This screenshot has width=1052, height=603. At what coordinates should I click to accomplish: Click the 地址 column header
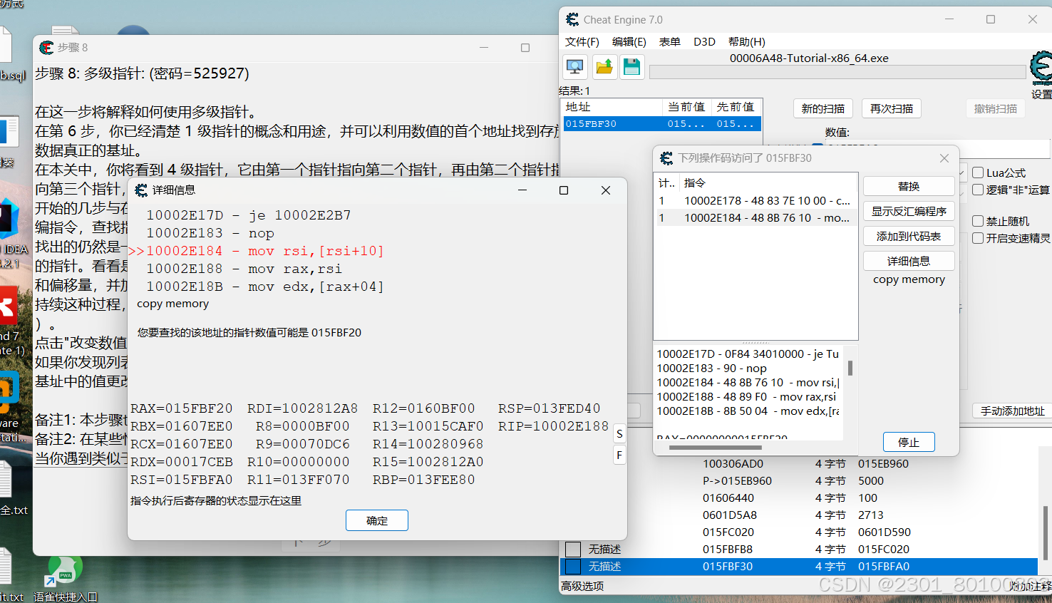pyautogui.click(x=612, y=107)
